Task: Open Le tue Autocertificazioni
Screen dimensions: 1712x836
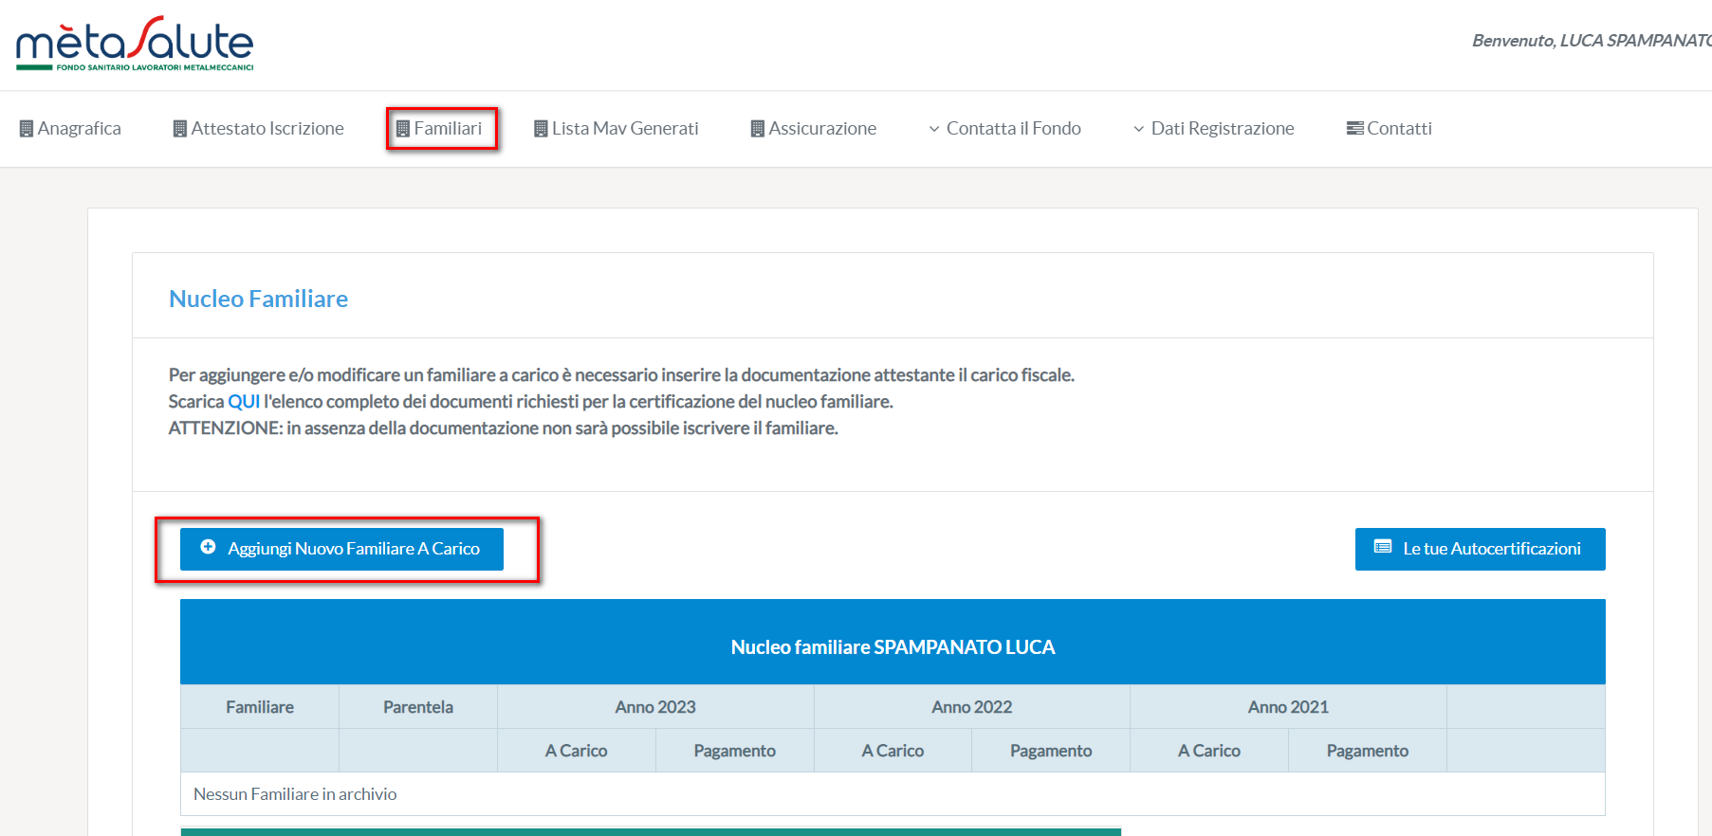Action: tap(1490, 549)
